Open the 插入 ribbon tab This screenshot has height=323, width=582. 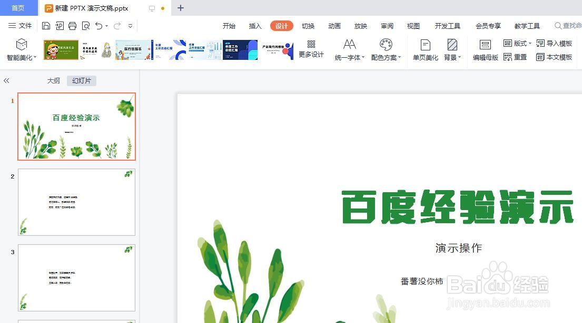[x=255, y=26]
